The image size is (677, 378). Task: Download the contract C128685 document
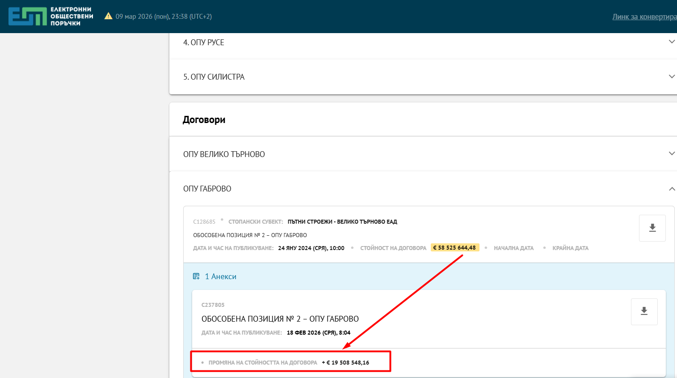click(x=652, y=228)
